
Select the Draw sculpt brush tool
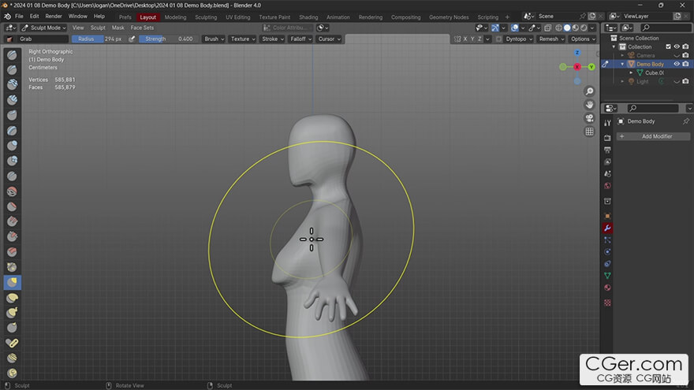click(13, 55)
